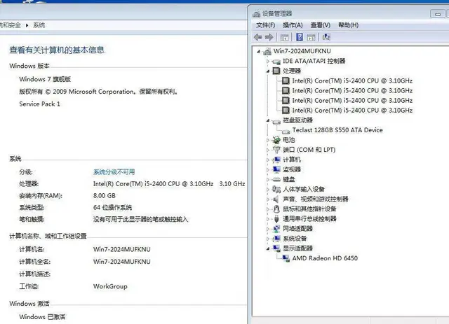Open the 操作(A) menu
The width and height of the screenshot is (449, 324).
click(293, 25)
